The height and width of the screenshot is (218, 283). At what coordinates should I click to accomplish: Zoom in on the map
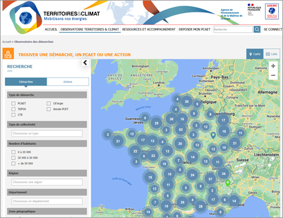[x=273, y=66]
